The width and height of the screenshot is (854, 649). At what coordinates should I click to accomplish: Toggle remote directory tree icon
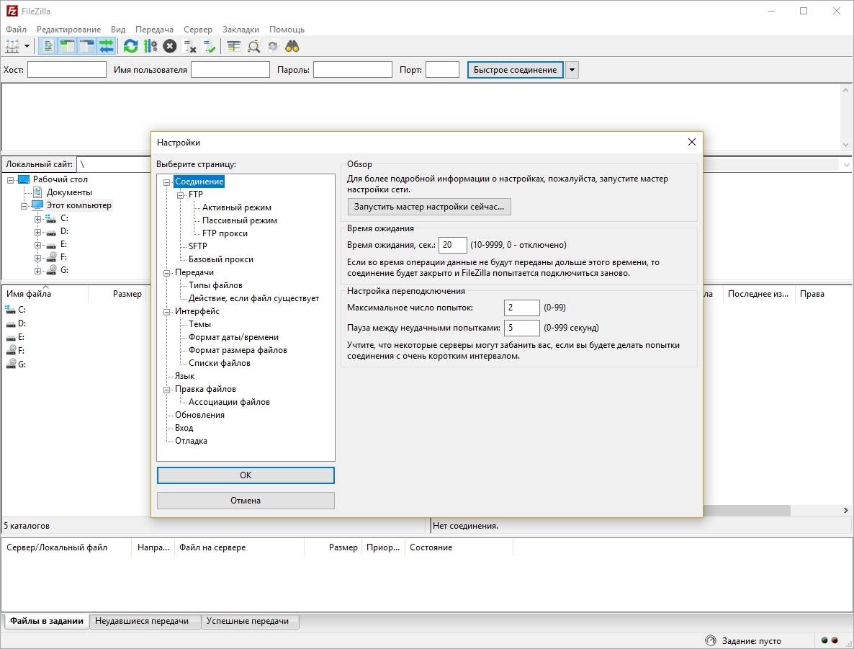point(86,46)
